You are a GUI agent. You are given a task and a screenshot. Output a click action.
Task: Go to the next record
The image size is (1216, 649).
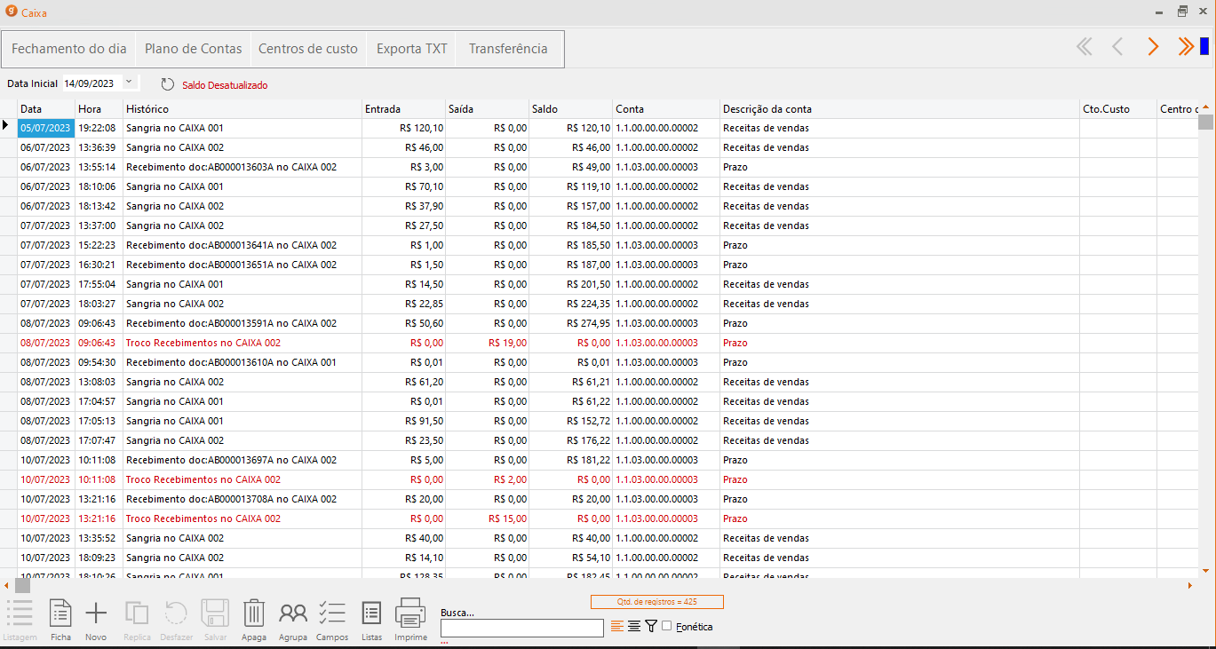click(x=1153, y=47)
